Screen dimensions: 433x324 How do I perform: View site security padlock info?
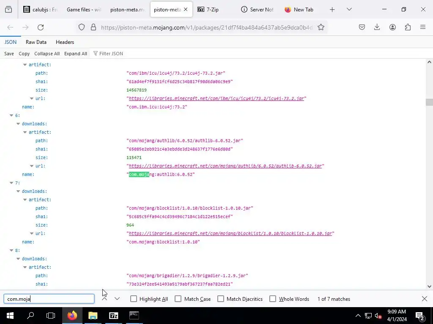93,27
